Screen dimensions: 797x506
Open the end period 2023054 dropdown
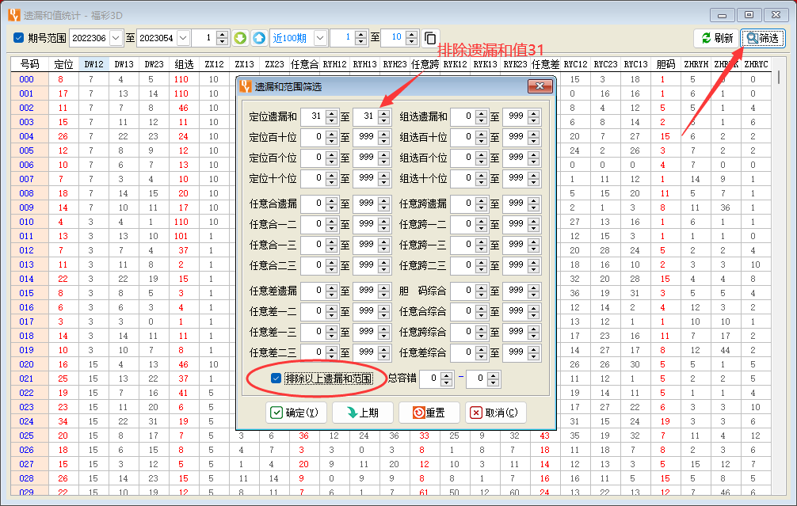pos(184,38)
